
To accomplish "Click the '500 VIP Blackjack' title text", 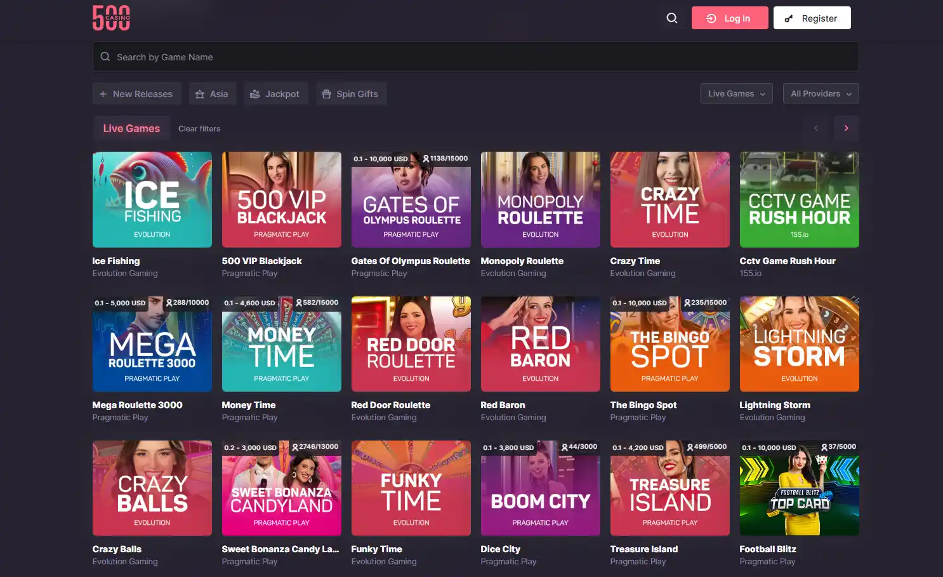I will [x=262, y=261].
